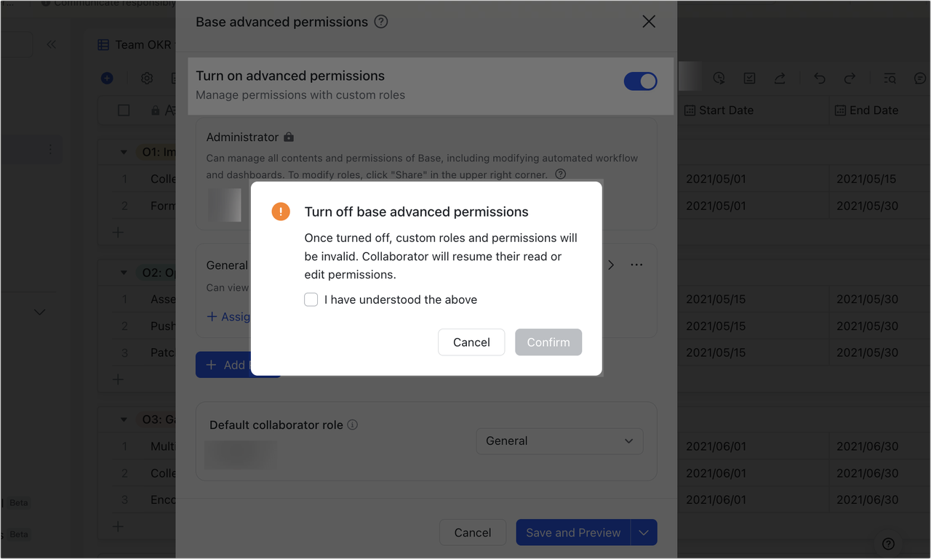
Task: Open search using the magnifier list icon
Action: coord(890,78)
